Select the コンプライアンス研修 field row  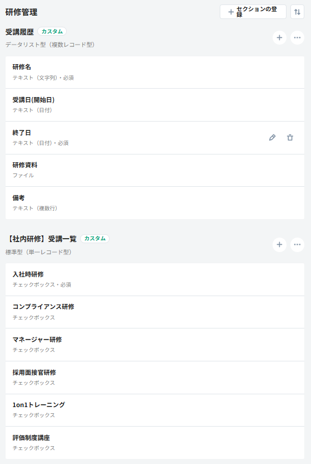[x=155, y=312]
